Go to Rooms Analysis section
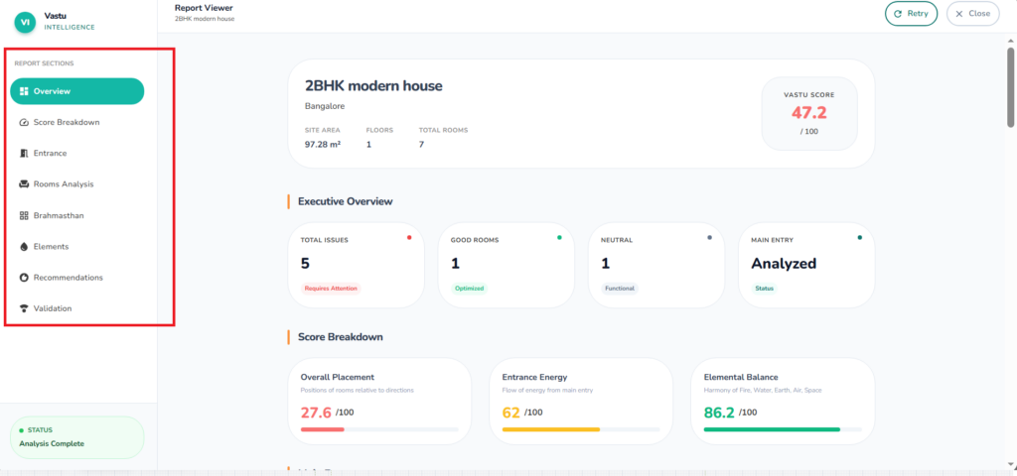This screenshot has width=1017, height=476. click(64, 184)
